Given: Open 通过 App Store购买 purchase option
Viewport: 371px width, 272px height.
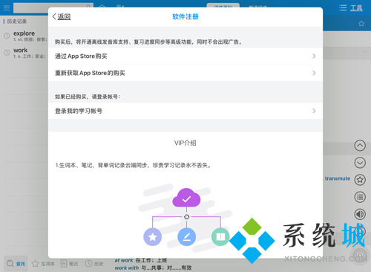Looking at the screenshot, I should click(185, 56).
